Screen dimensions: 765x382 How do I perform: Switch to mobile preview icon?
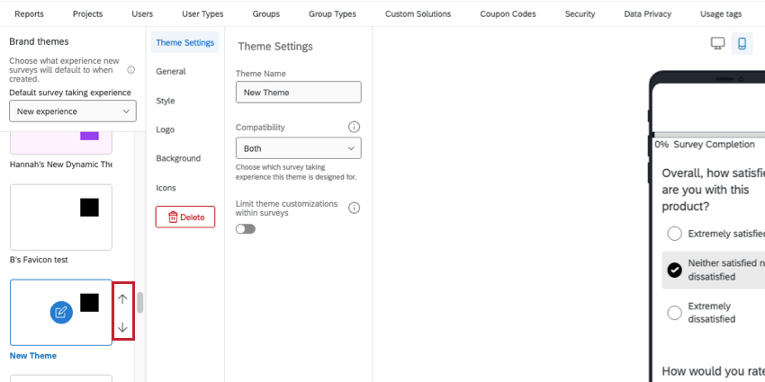pos(742,43)
